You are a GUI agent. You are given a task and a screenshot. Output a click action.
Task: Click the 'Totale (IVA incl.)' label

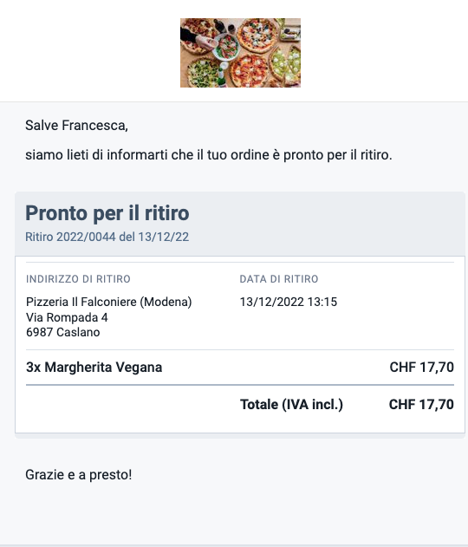(x=291, y=404)
